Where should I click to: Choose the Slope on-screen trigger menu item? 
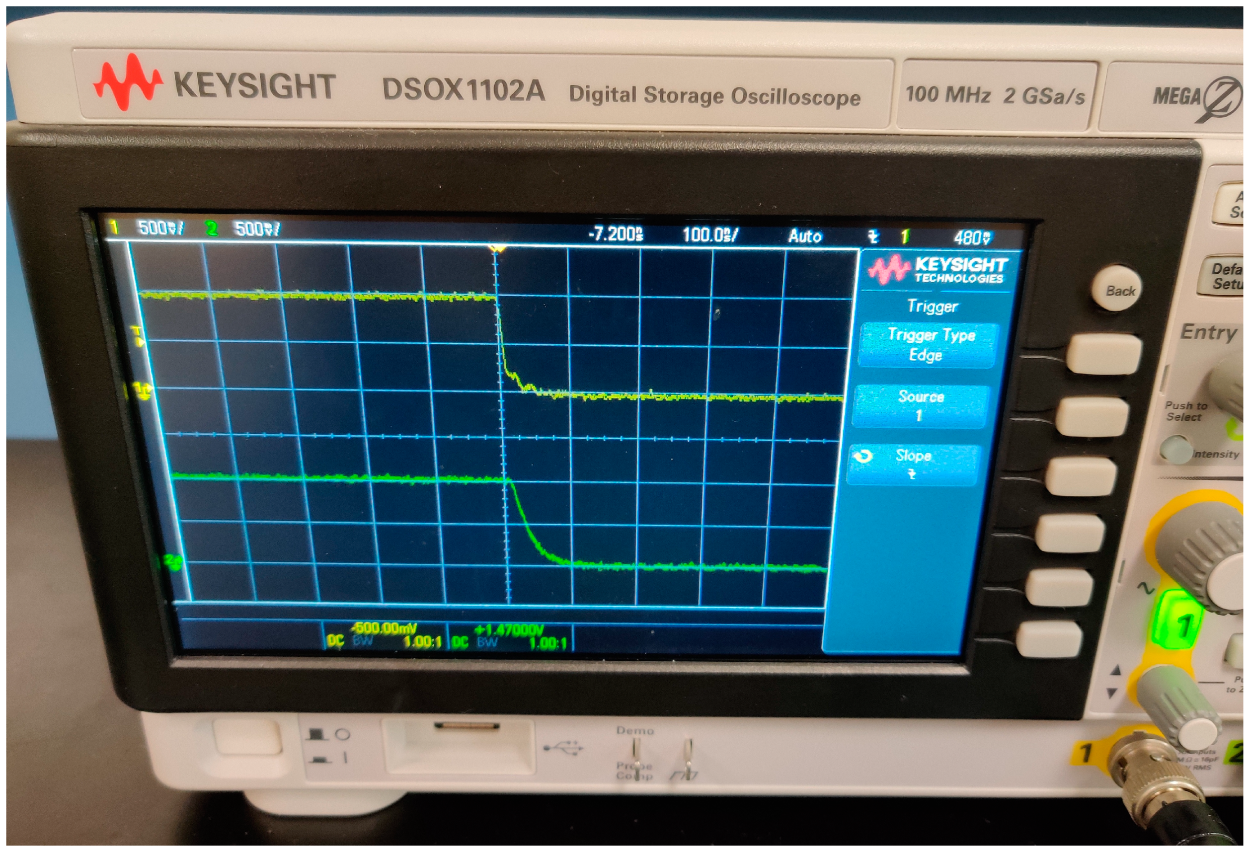point(912,464)
